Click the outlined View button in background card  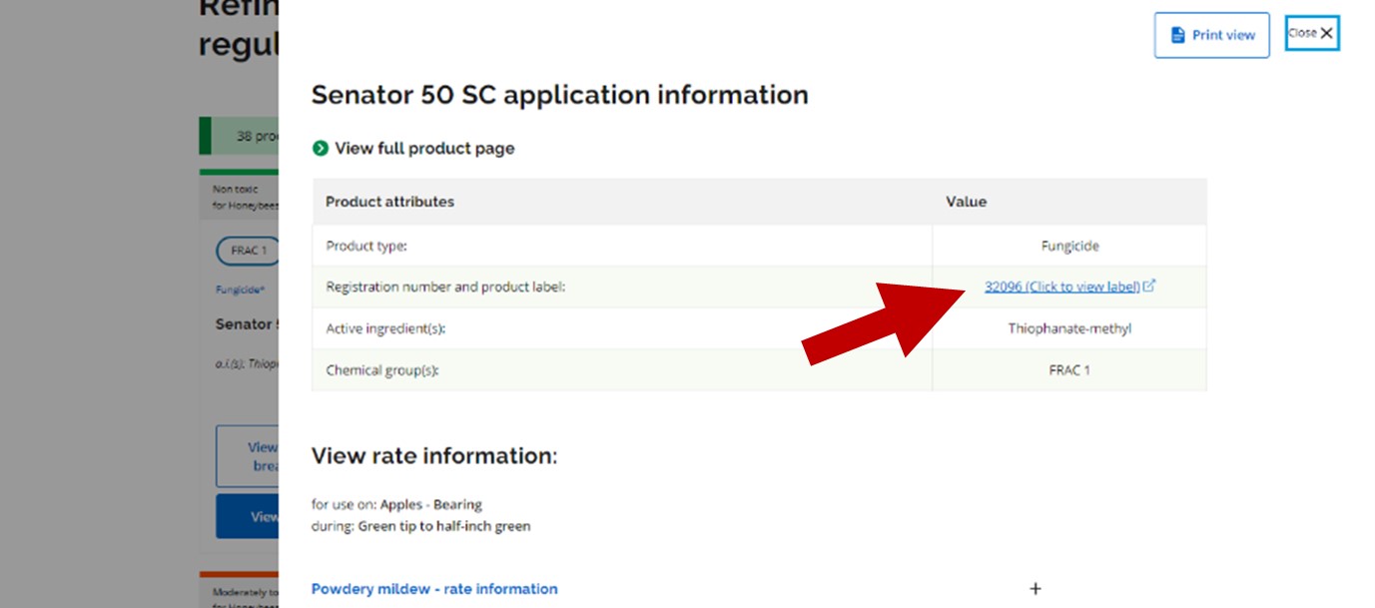248,456
